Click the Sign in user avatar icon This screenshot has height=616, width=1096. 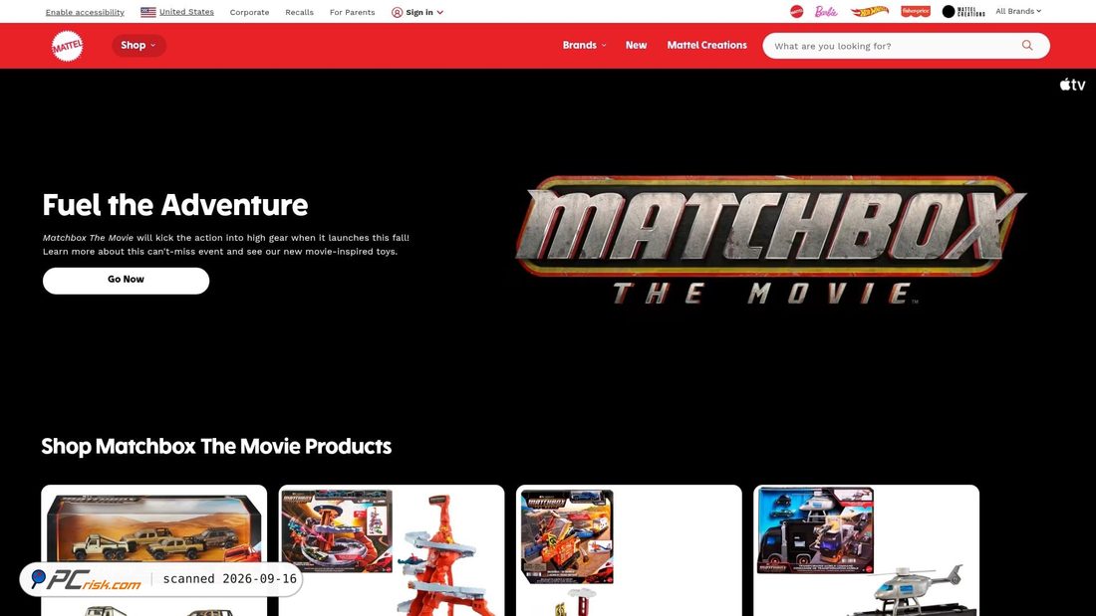[x=397, y=13]
